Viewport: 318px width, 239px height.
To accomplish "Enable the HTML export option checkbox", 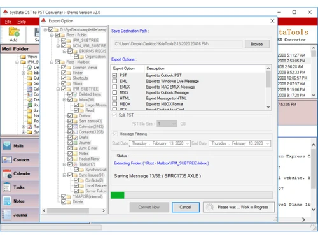I will pyautogui.click(x=114, y=98).
